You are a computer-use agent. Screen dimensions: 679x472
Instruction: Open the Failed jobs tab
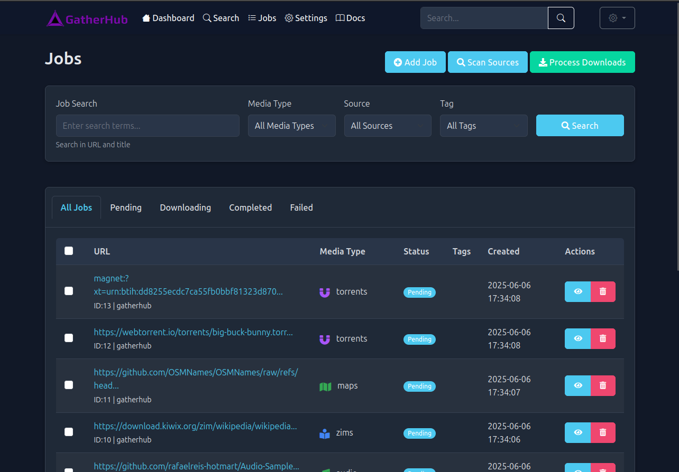pyautogui.click(x=301, y=207)
